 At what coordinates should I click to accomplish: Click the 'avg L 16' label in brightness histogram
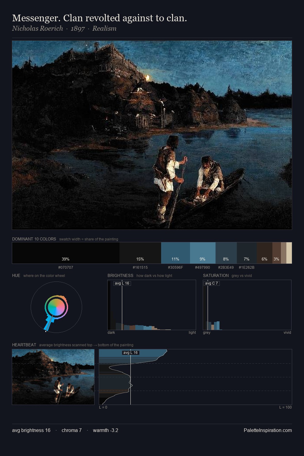tap(122, 283)
